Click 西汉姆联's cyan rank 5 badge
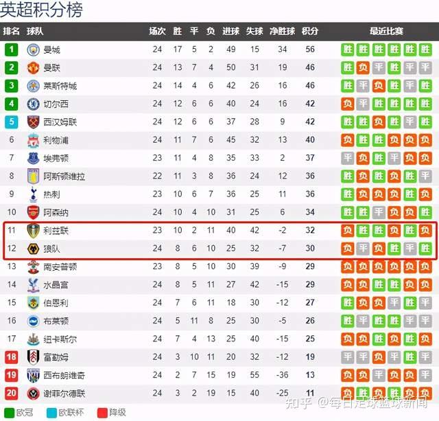This screenshot has height=421, width=439. click(12, 122)
